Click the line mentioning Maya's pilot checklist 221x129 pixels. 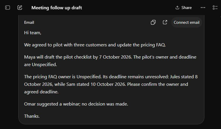click(x=78, y=57)
